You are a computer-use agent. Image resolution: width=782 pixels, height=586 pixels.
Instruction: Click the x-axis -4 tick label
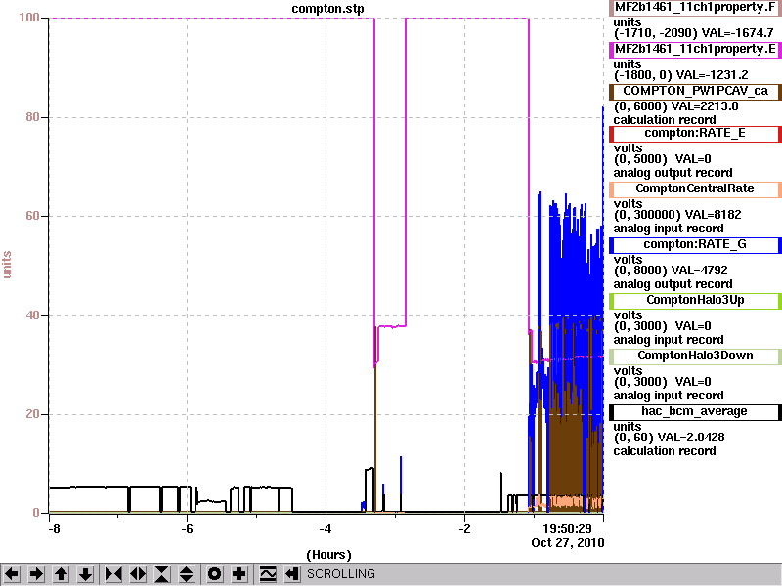pos(325,528)
